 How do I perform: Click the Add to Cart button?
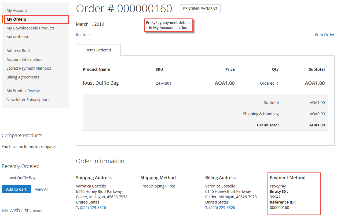pos(16,189)
